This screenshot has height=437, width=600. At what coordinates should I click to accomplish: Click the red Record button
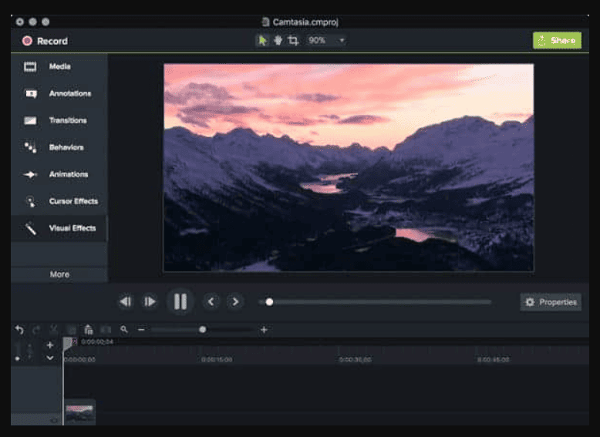[x=45, y=41]
